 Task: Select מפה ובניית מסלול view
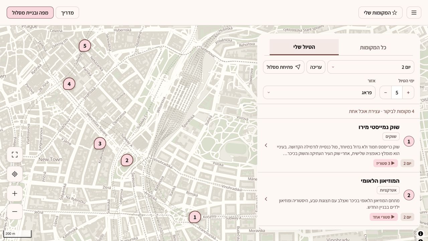30,13
